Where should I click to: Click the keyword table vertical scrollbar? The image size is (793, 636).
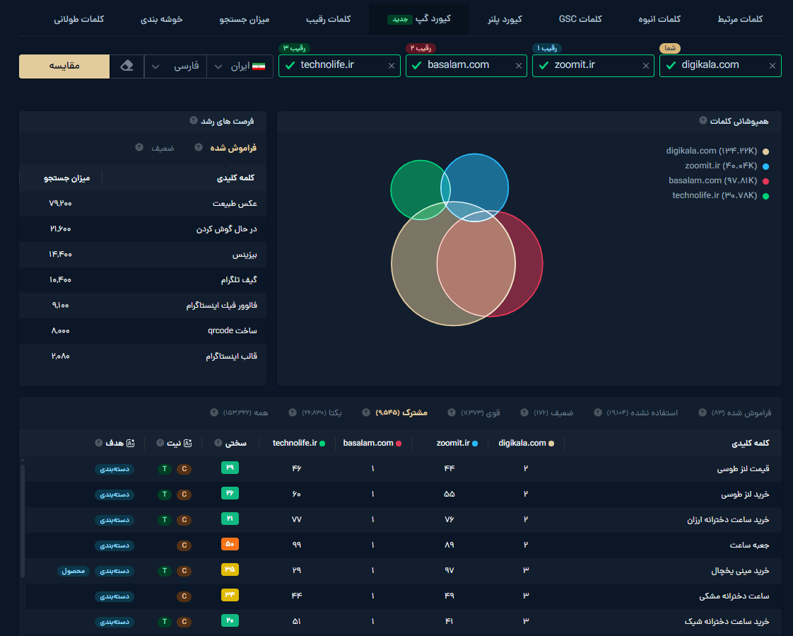22,521
